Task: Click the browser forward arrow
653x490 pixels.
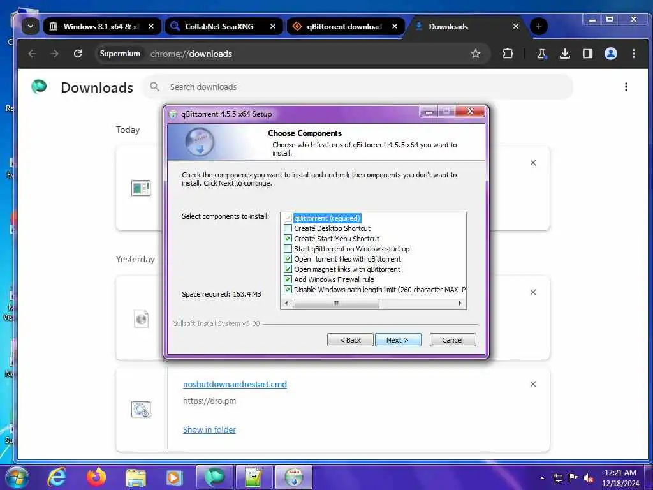Action: coord(55,54)
